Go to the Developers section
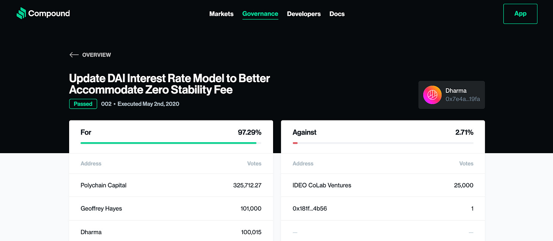This screenshot has width=553, height=241. pyautogui.click(x=304, y=14)
